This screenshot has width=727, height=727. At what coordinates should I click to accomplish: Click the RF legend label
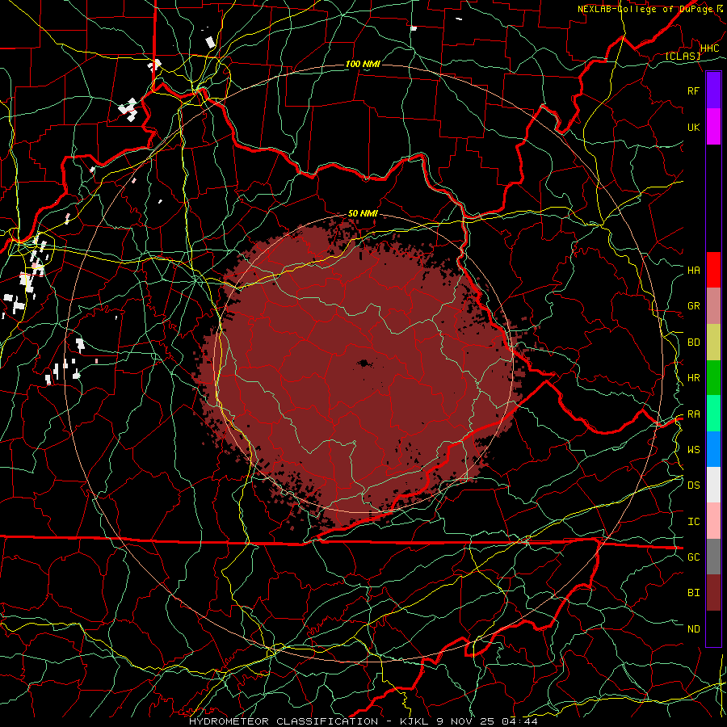693,90
